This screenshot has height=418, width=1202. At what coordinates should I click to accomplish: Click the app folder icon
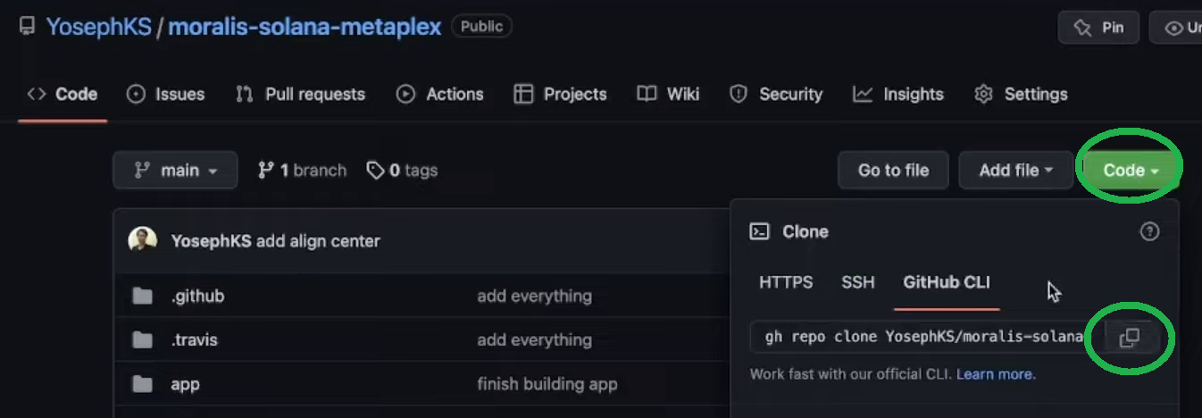click(x=142, y=384)
